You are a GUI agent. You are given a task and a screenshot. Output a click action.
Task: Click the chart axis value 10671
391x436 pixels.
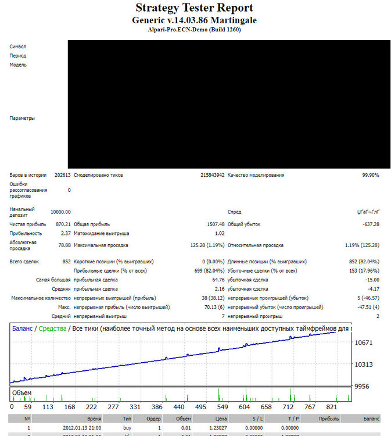click(x=364, y=342)
